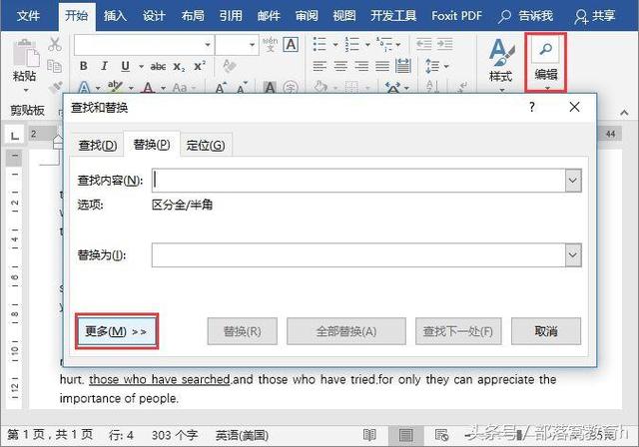This screenshot has width=639, height=447.
Task: Justify text alignment
Action: tap(382, 66)
